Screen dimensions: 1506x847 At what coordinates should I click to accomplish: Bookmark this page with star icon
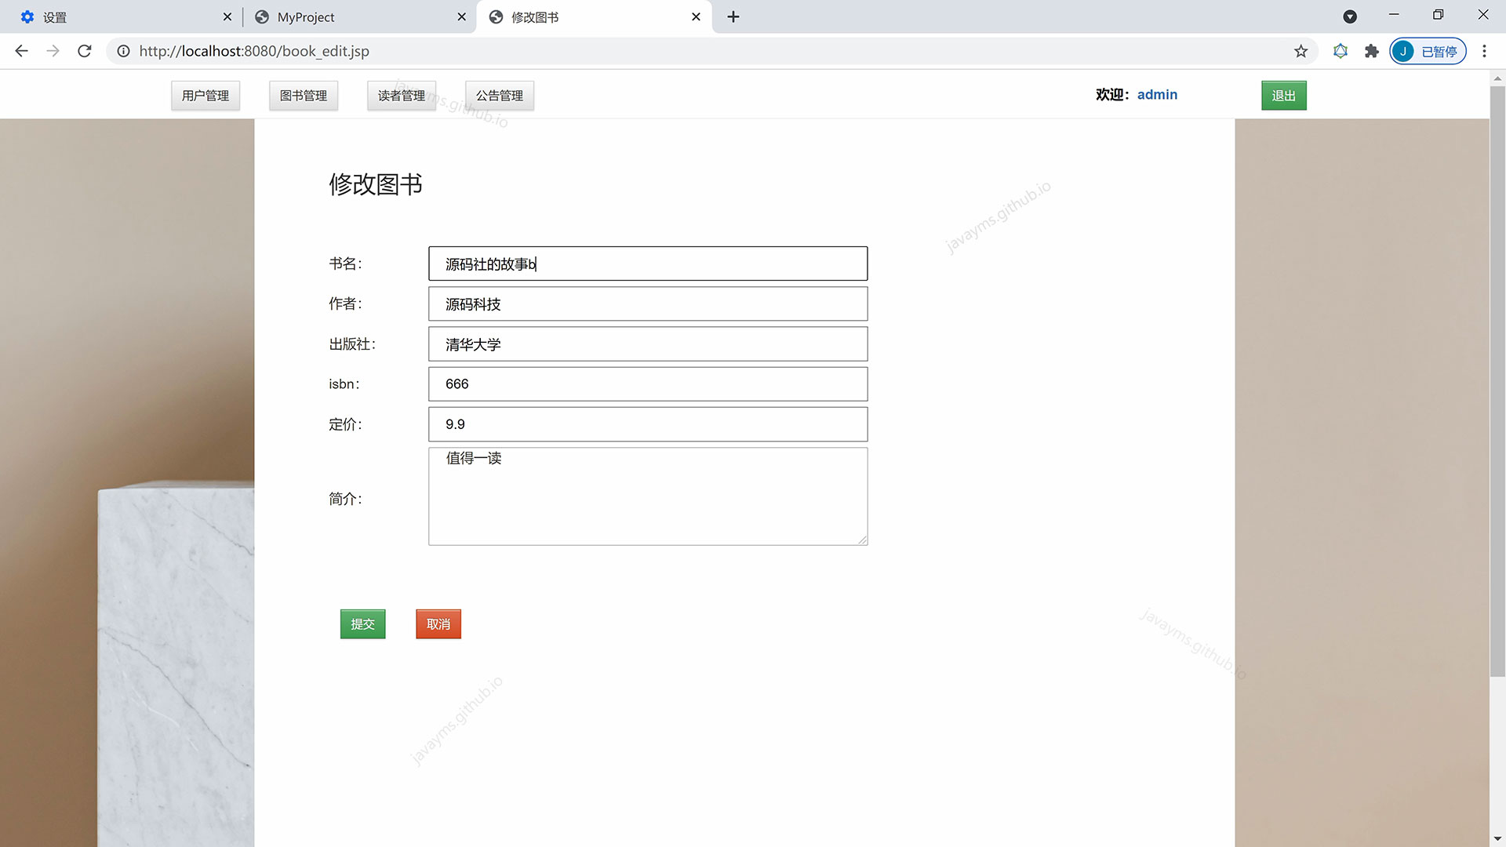[x=1300, y=51]
